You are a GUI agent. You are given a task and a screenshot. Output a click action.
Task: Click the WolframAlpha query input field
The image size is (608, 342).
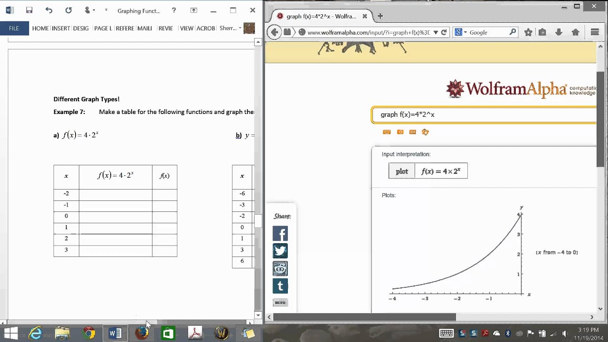484,114
